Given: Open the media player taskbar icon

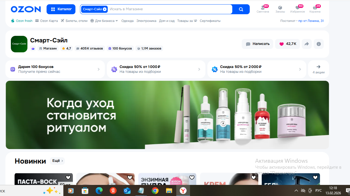Looking at the screenshot, I should [x=71, y=191].
